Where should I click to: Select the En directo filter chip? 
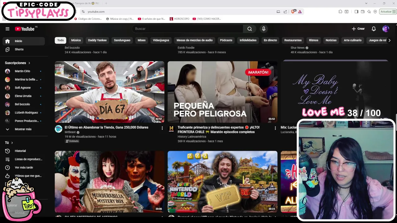(270, 40)
